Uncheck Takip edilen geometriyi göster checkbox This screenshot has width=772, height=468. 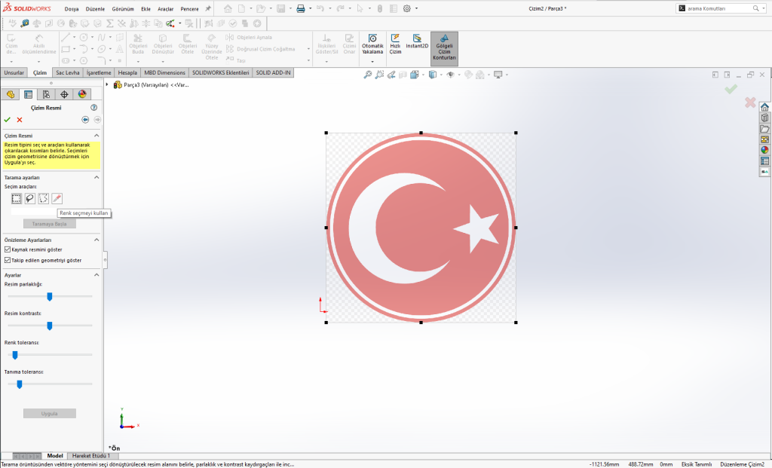pyautogui.click(x=8, y=260)
